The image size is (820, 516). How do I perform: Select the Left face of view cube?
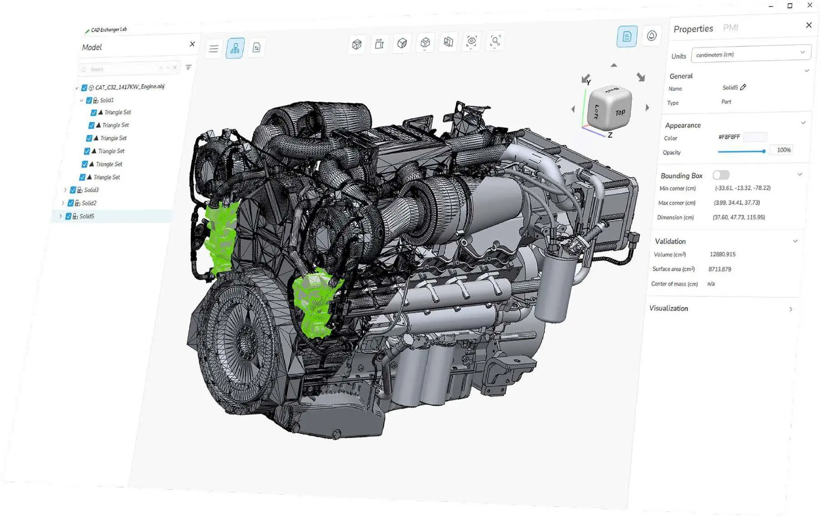597,112
